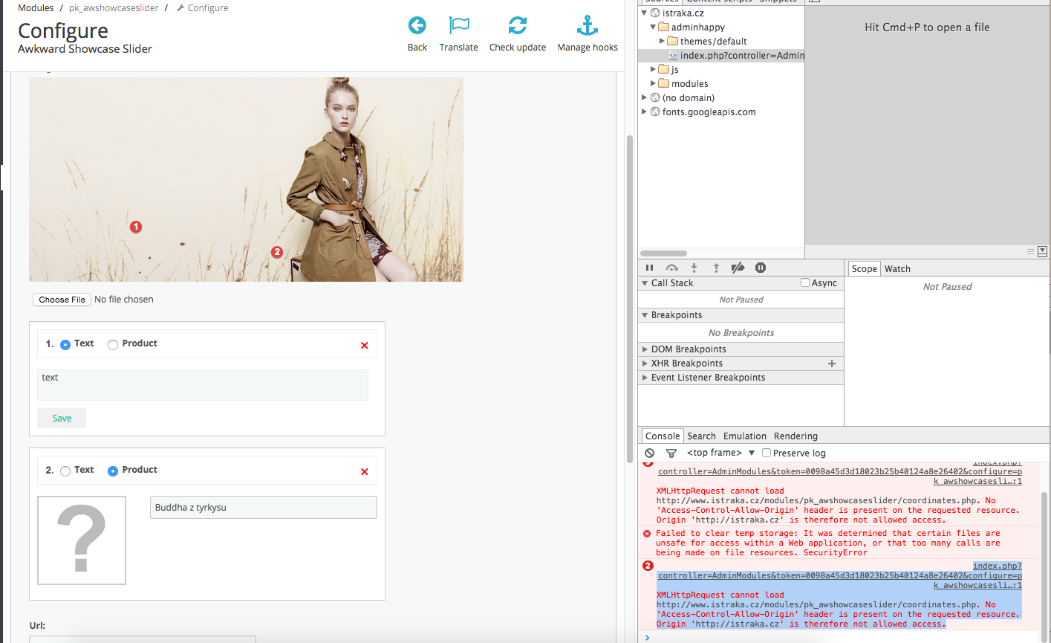Click the DevTools drawer toggle icon under the editor
The width and height of the screenshot is (1051, 643).
[x=1043, y=252]
